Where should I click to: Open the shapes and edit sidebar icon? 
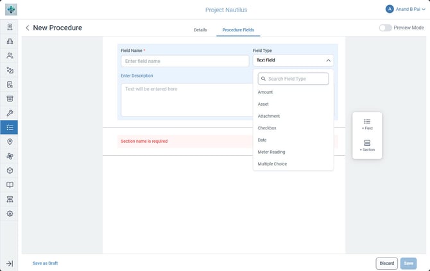pos(10,70)
